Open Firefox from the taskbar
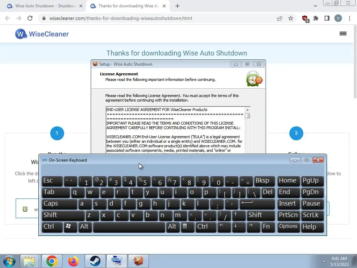 point(73,261)
